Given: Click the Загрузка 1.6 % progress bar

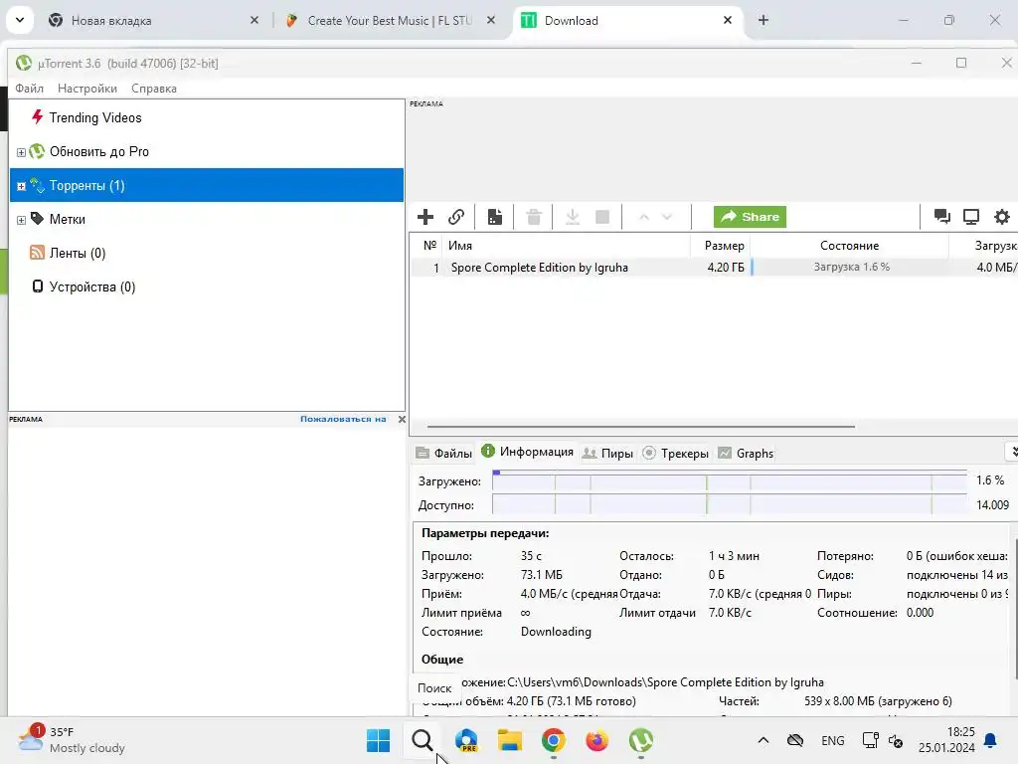Looking at the screenshot, I should (849, 267).
